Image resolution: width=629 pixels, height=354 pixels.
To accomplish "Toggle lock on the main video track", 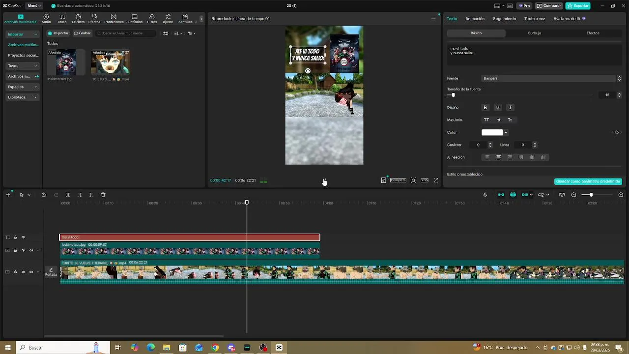I will (15, 272).
